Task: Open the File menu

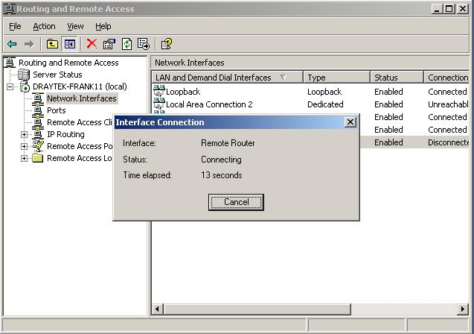Action: (15, 26)
